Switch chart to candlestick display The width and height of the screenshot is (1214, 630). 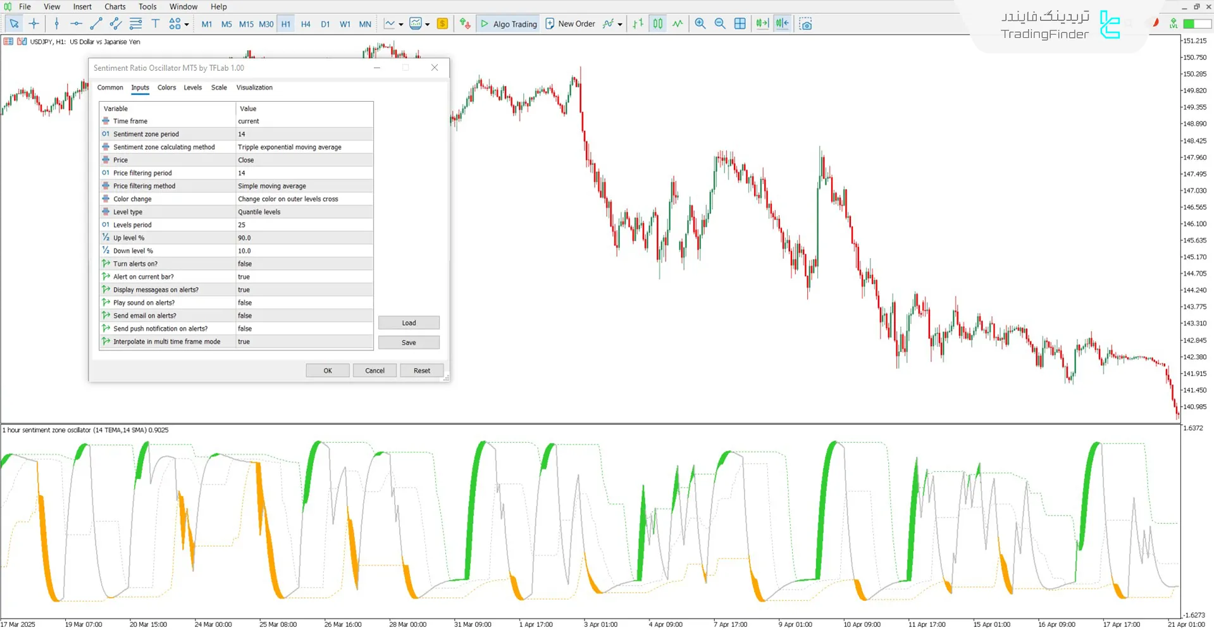tap(658, 24)
